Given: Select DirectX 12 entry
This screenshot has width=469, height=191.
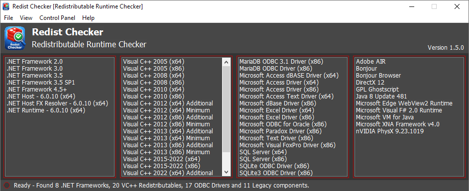Looking at the screenshot, I should [x=370, y=83].
